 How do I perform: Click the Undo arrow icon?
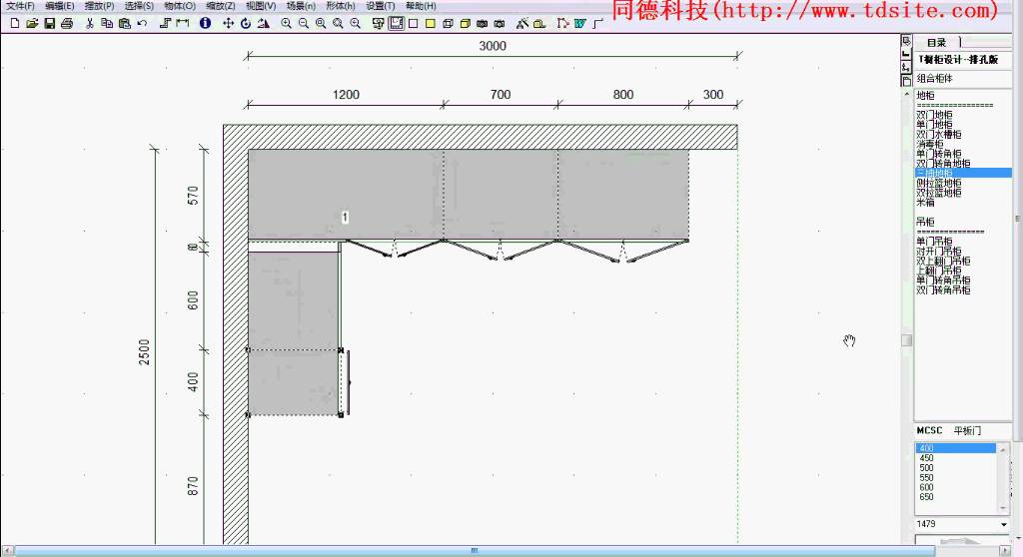pos(142,23)
